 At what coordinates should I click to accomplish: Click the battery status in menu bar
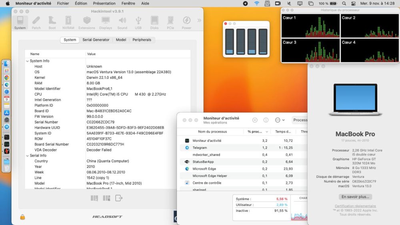click(328, 3)
